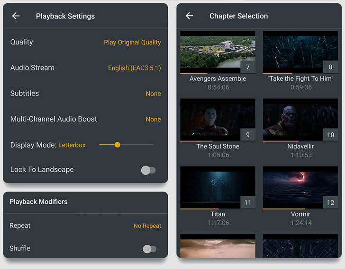Click the chapter 12 number badge
Screen dimensions: 345x269
click(x=330, y=202)
